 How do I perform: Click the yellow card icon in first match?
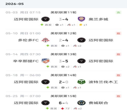tap(81, 25)
